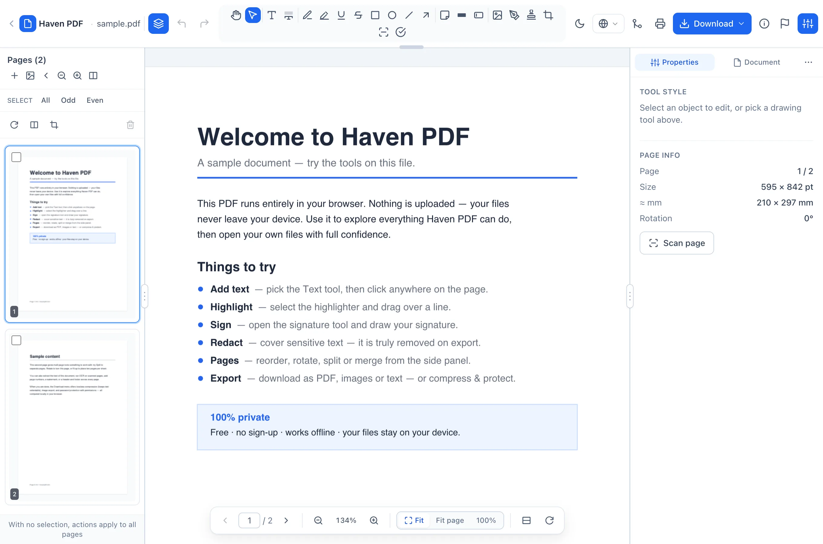Image resolution: width=823 pixels, height=544 pixels.
Task: Select All pages
Action: pyautogui.click(x=45, y=100)
